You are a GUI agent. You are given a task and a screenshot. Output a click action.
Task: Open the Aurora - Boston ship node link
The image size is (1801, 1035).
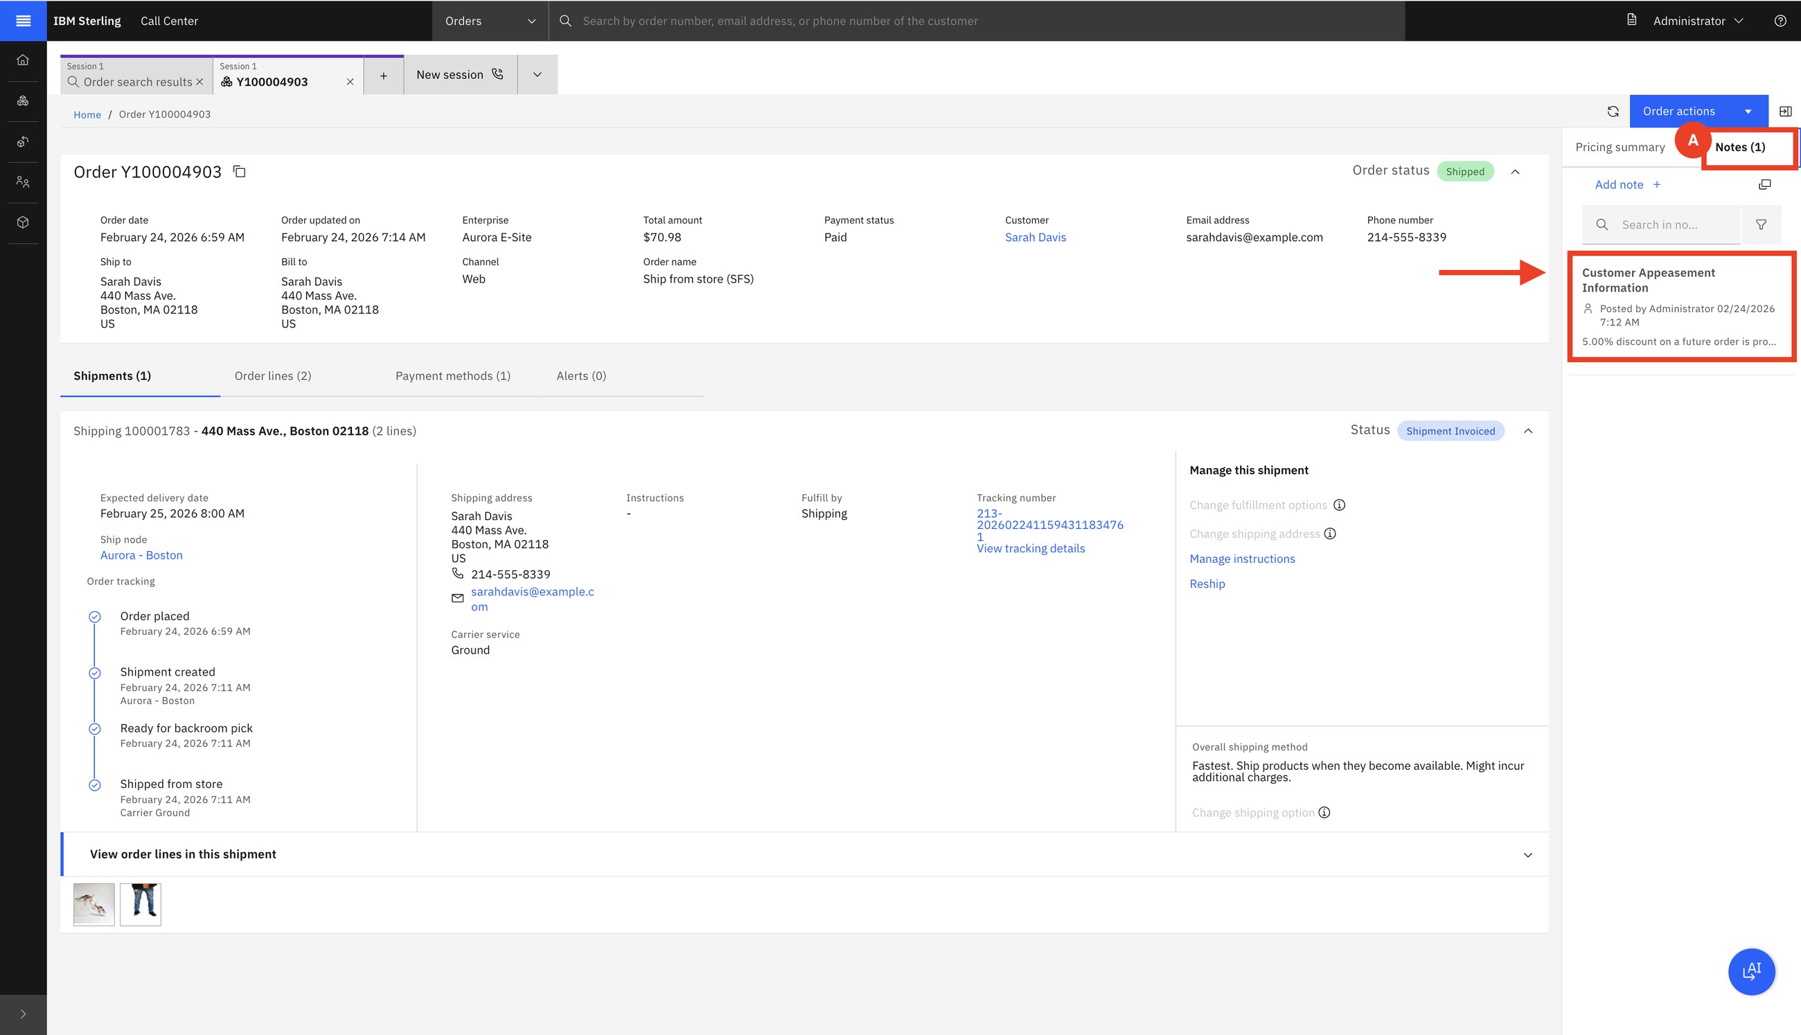141,555
